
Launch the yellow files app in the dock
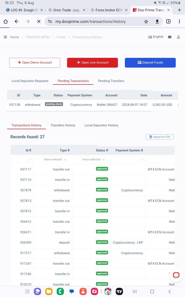click(49, 291)
